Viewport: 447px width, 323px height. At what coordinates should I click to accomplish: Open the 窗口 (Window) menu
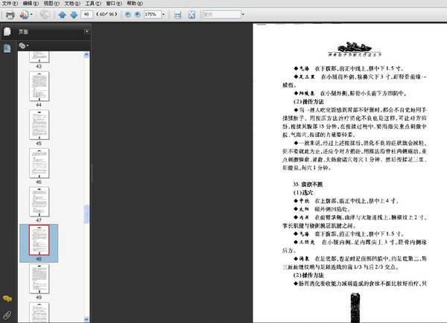[114, 4]
